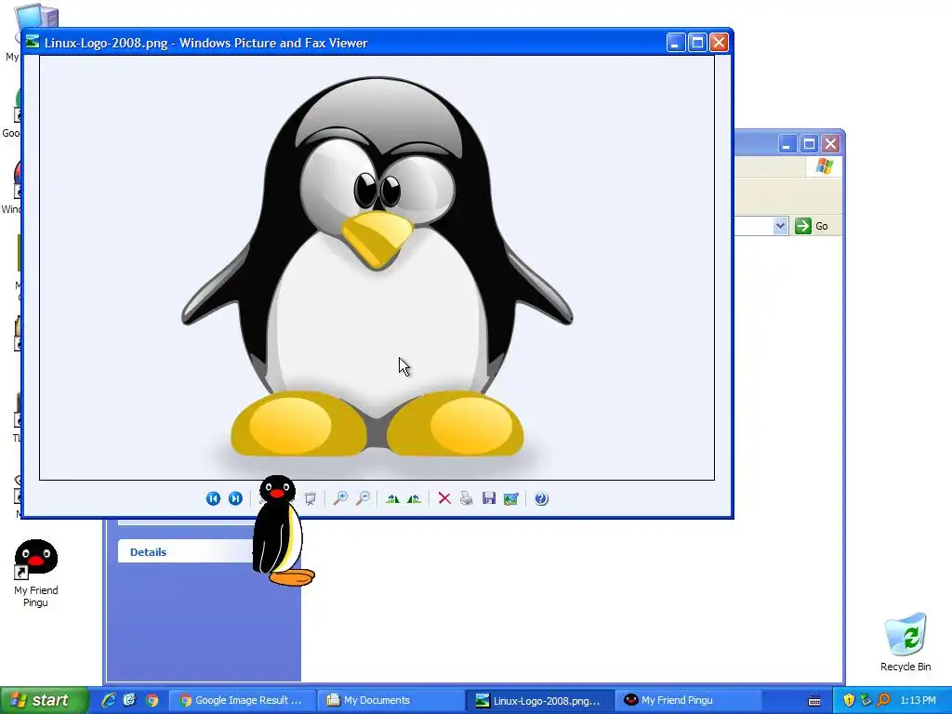Screen dimensions: 952x714
Task: Open image for editing from viewer toolbar
Action: coord(510,498)
